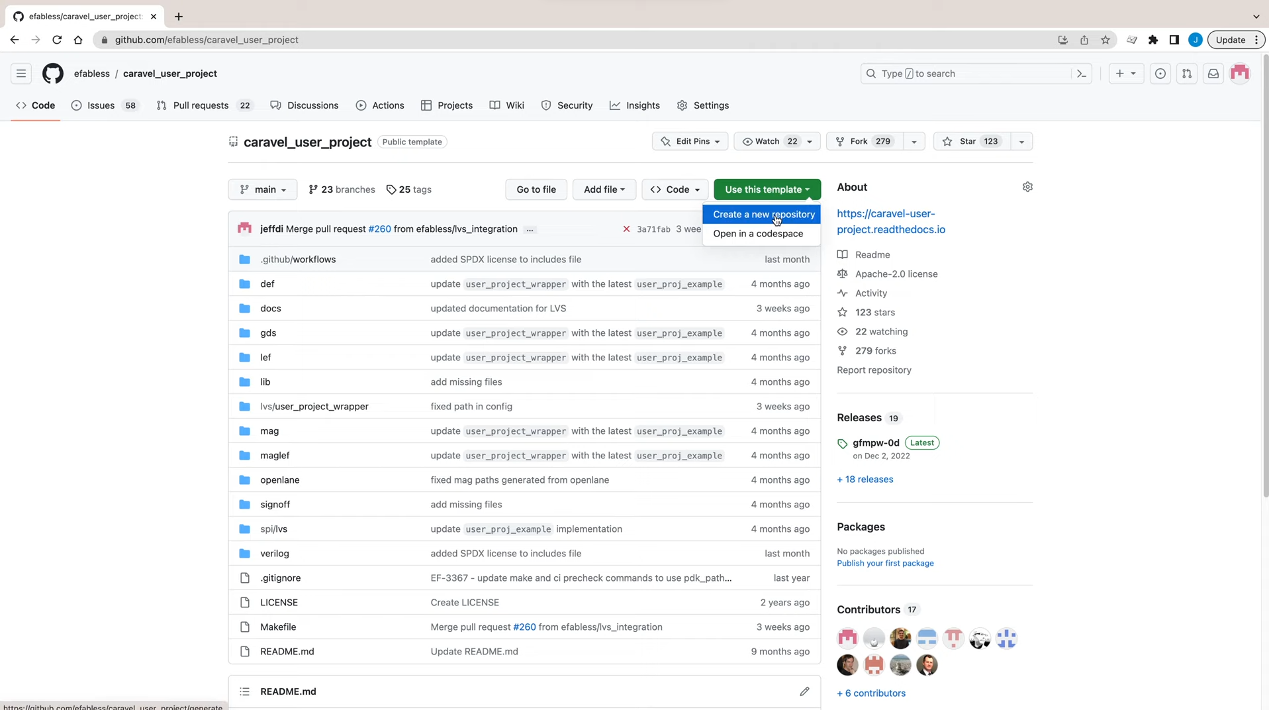
Task: Click the browser reload icon
Action: [57, 40]
